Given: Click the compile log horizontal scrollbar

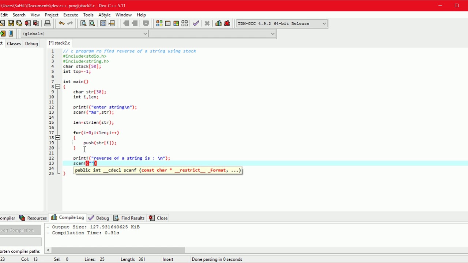Looking at the screenshot, I should tap(118, 250).
